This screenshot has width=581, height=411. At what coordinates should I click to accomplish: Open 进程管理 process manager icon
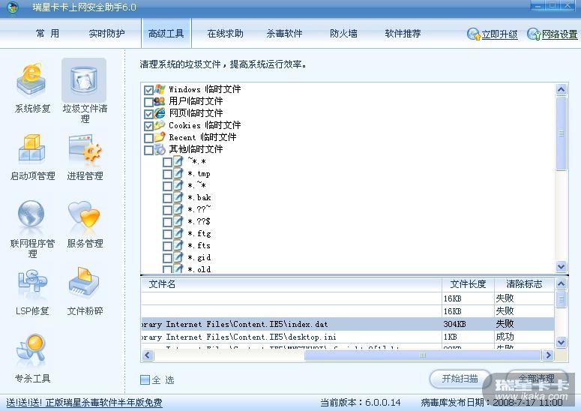tap(85, 149)
